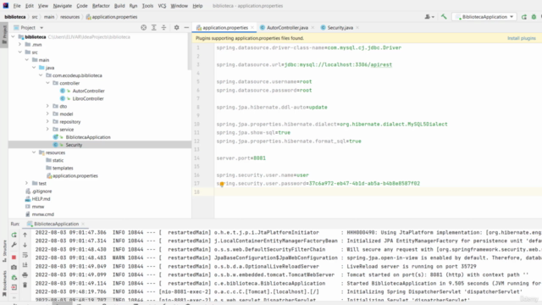Open the Navigate menu
The image size is (542, 305).
tap(62, 6)
